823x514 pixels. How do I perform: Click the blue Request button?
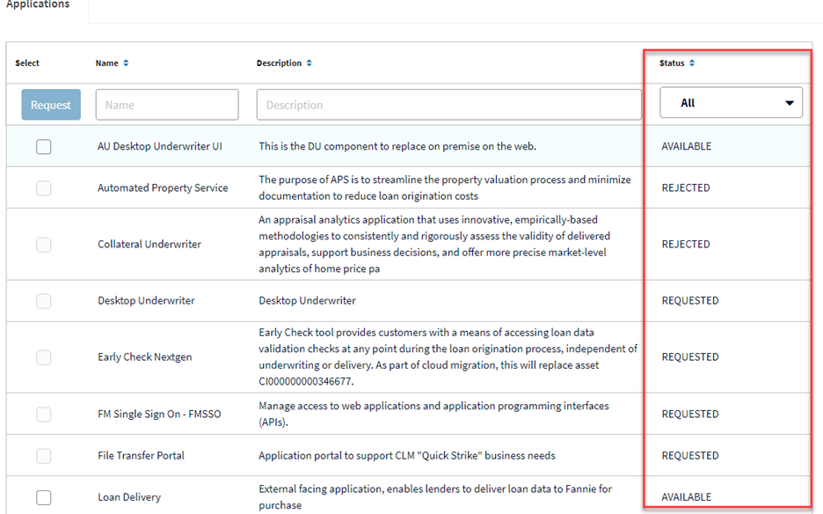click(51, 105)
